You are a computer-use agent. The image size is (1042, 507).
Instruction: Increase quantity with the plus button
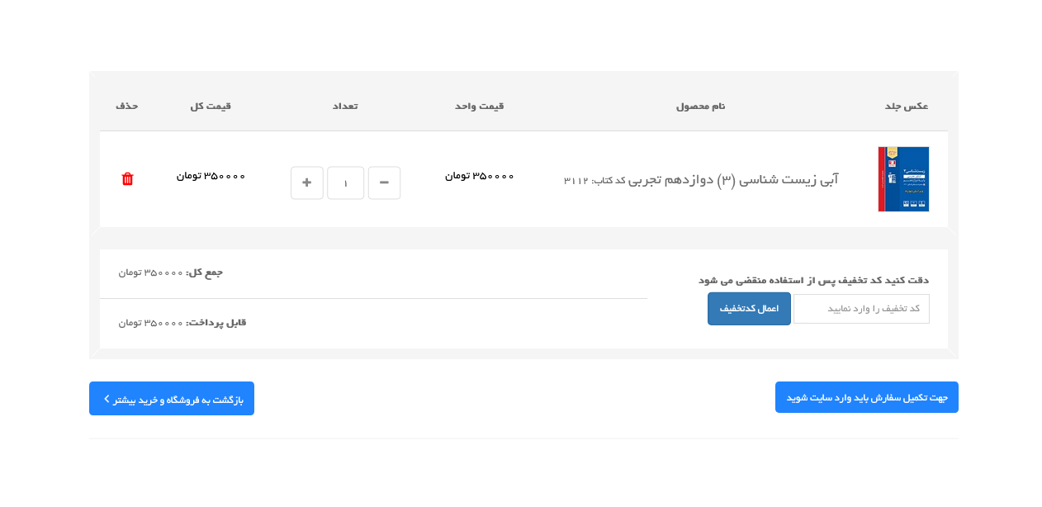tap(306, 182)
